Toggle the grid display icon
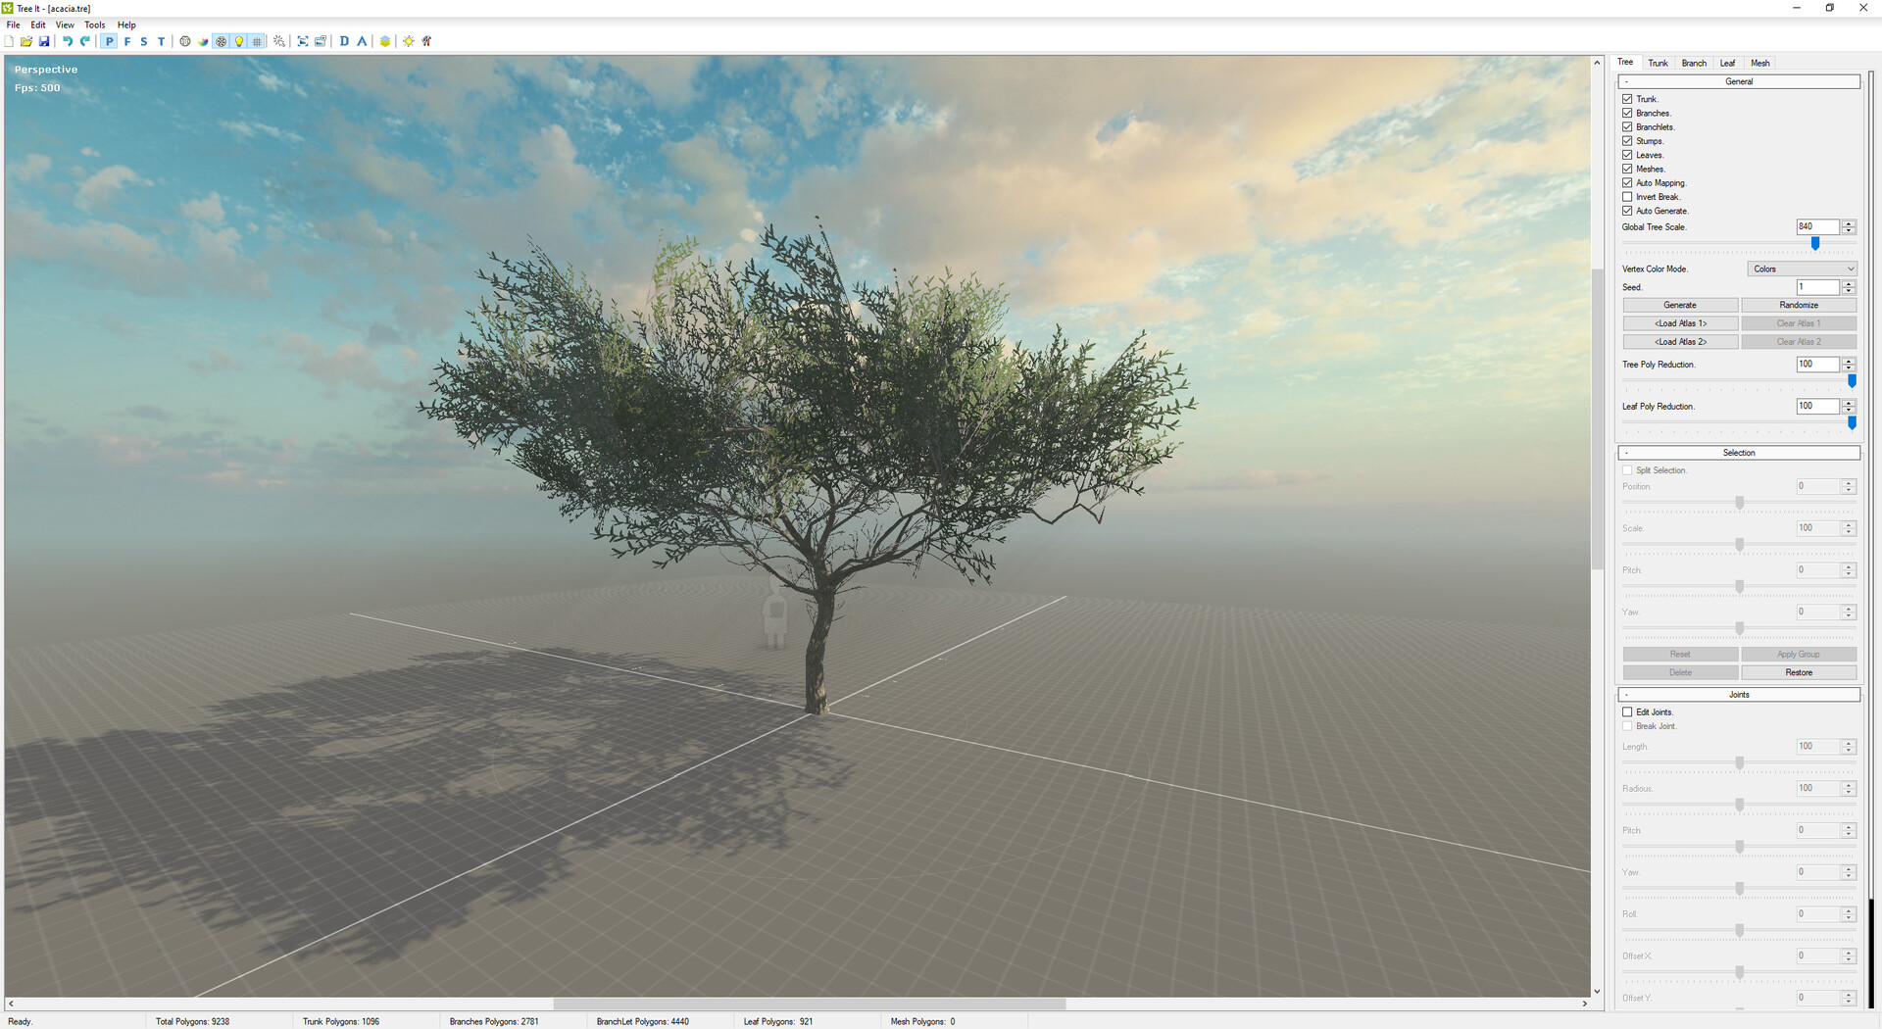1882x1029 pixels. [257, 41]
